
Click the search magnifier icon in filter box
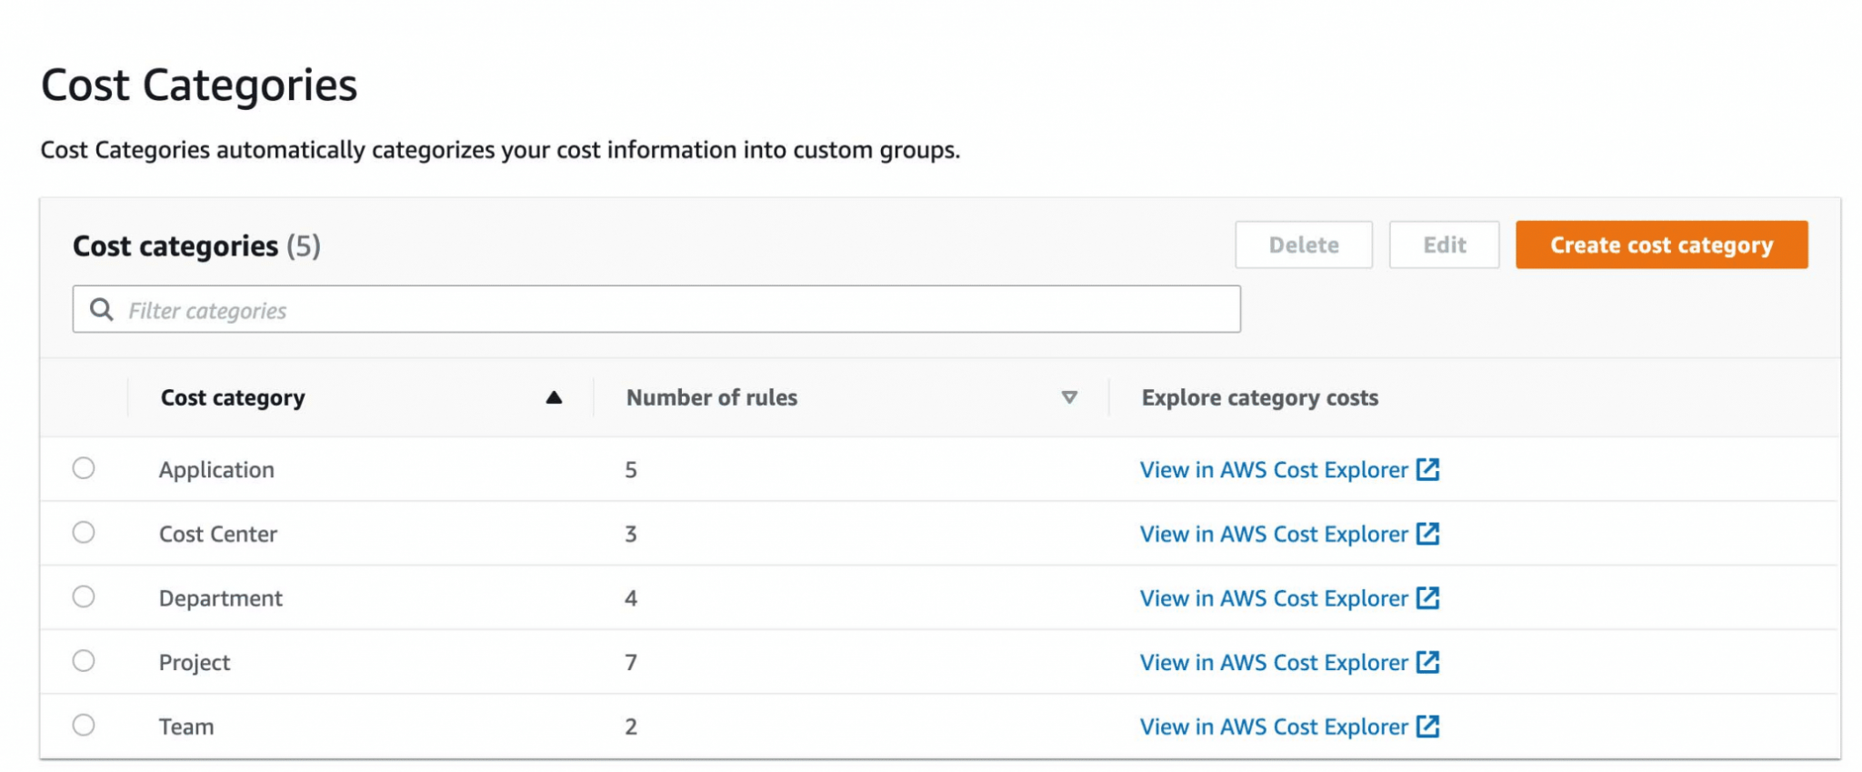(102, 310)
